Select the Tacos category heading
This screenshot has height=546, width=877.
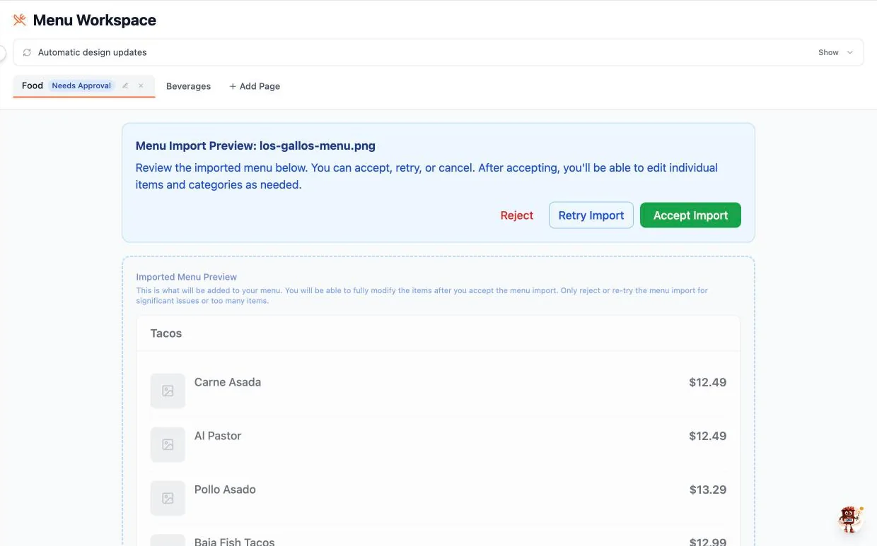coord(166,333)
